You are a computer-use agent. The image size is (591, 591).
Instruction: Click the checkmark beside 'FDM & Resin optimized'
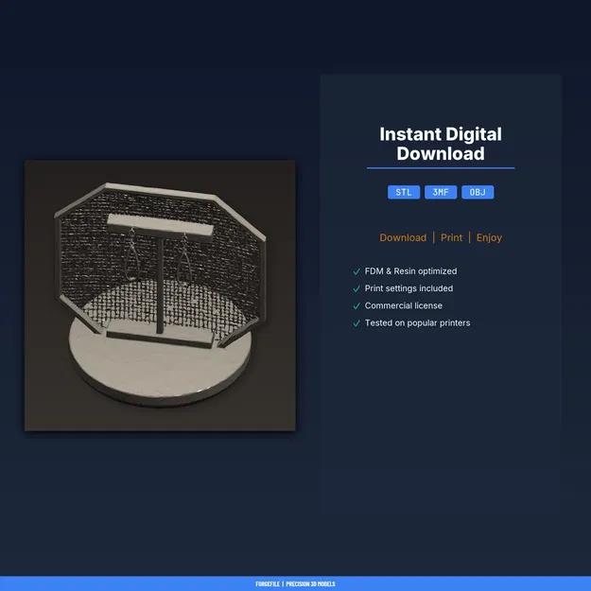(x=356, y=271)
